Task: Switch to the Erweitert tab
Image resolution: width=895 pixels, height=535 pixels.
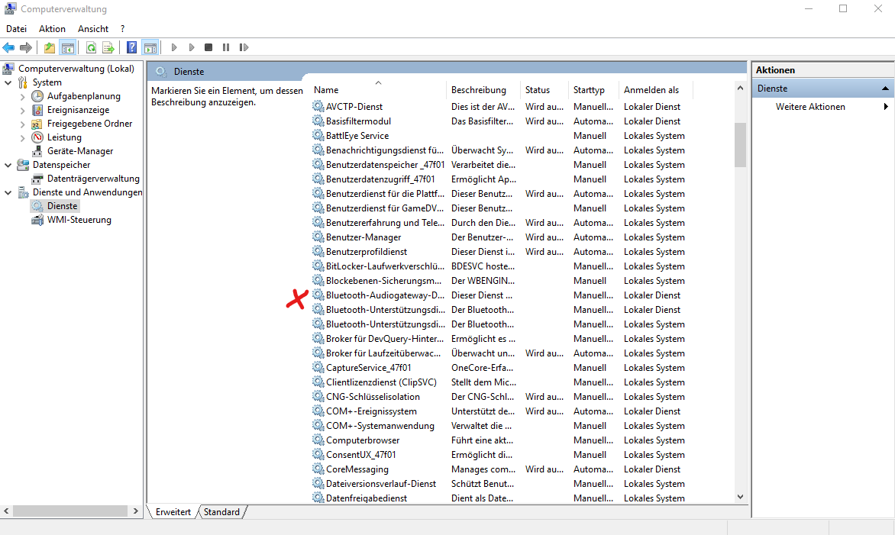Action: pyautogui.click(x=173, y=511)
